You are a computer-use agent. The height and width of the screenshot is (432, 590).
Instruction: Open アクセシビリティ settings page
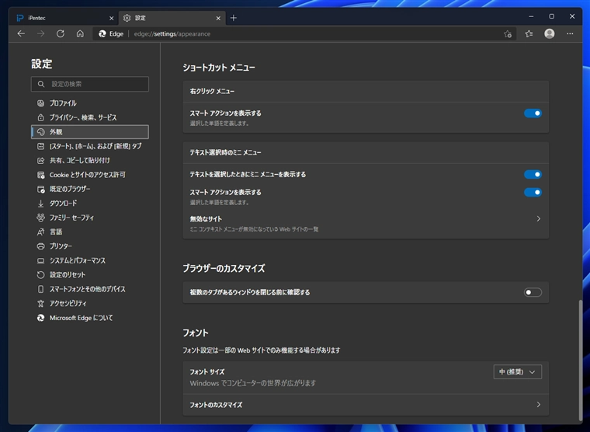(90, 304)
